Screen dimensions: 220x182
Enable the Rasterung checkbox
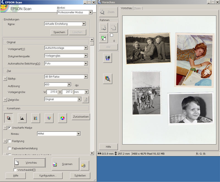pos(10,141)
